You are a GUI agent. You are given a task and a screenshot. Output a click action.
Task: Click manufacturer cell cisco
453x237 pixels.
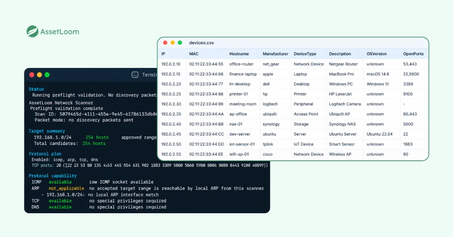tap(268, 154)
